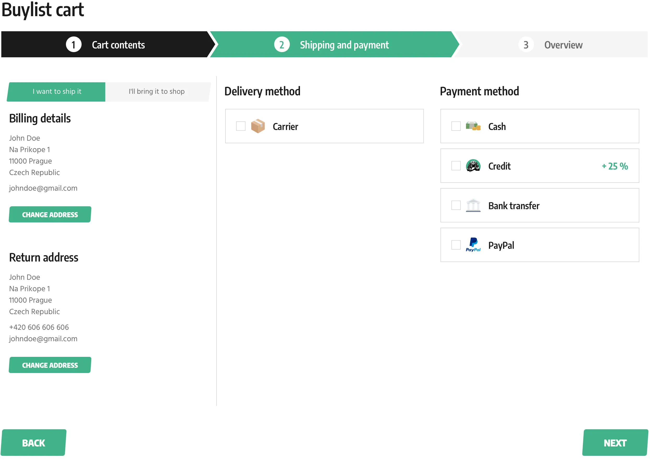Go to Cart contents step
This screenshot has height=460, width=650.
pos(108,45)
